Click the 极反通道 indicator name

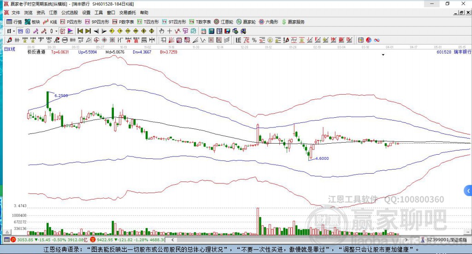36,52
